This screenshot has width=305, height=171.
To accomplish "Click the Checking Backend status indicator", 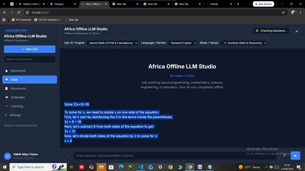I will coord(271,31).
